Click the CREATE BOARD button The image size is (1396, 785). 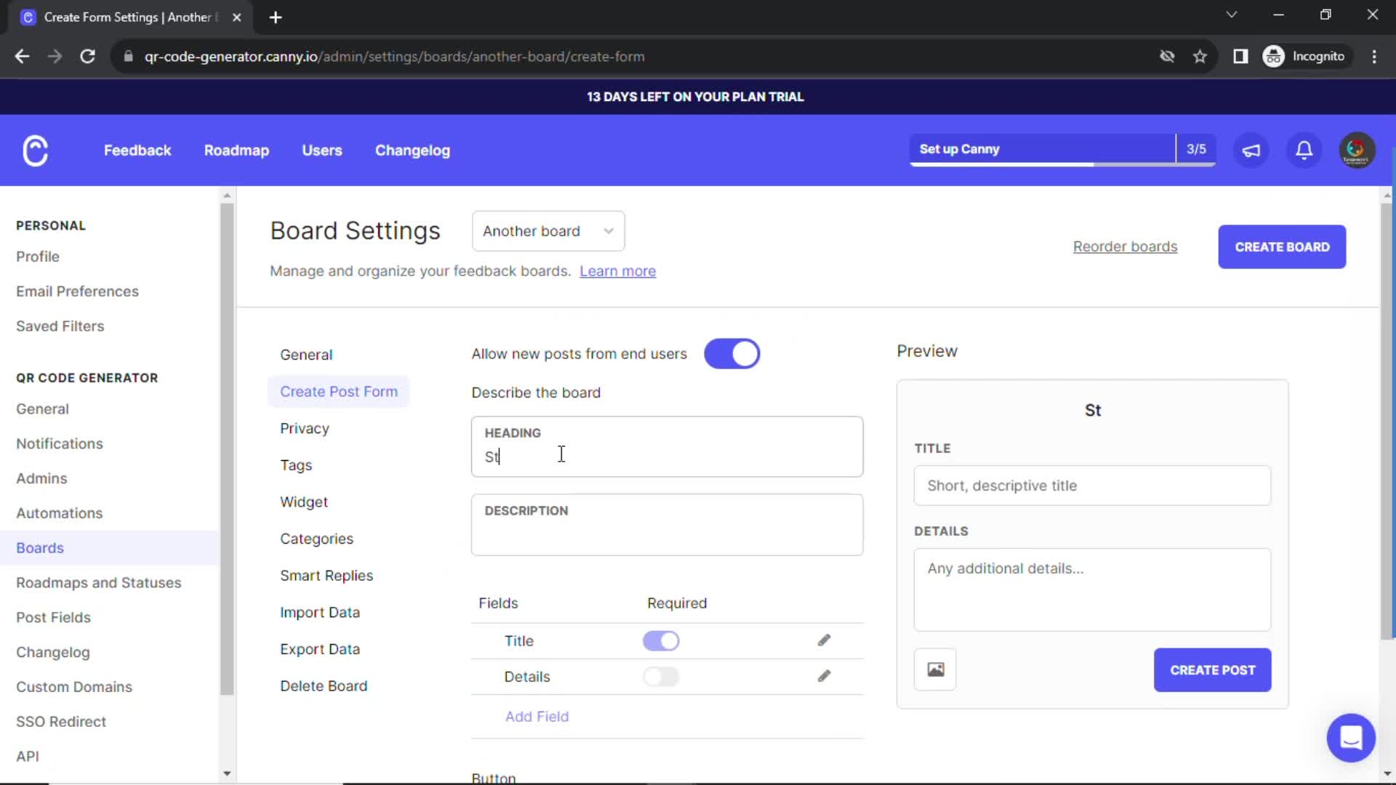click(x=1281, y=246)
